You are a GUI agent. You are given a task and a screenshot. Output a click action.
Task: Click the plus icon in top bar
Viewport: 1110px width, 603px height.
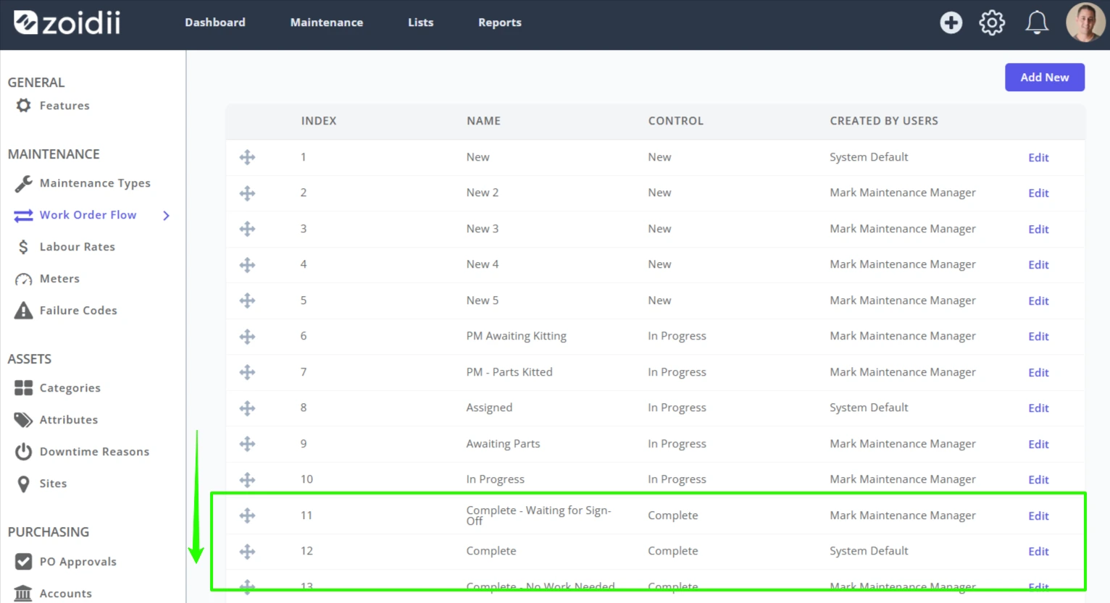pyautogui.click(x=951, y=22)
